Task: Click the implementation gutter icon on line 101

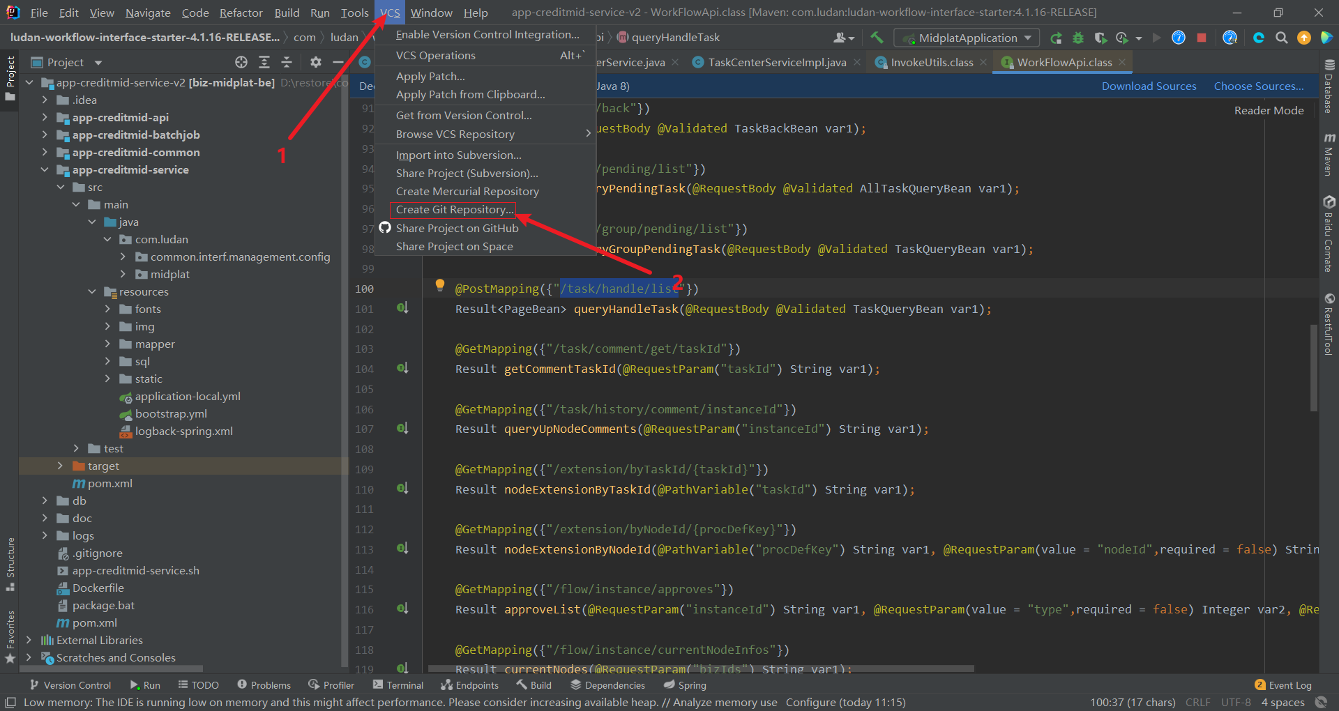Action: click(x=402, y=307)
